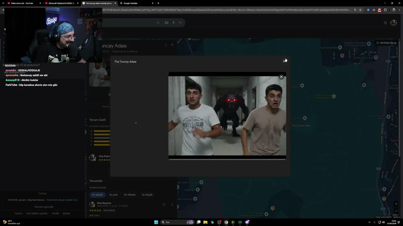Open File Explorer from the taskbar
The image size is (403, 226).
(205, 222)
